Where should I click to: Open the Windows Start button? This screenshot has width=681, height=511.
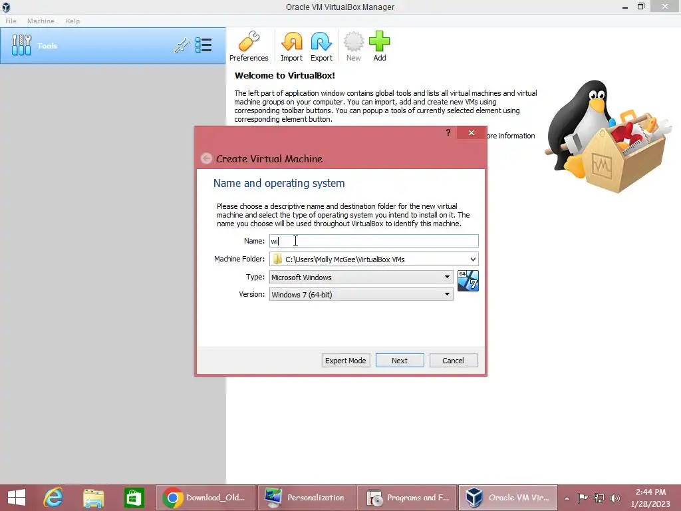pos(17,498)
